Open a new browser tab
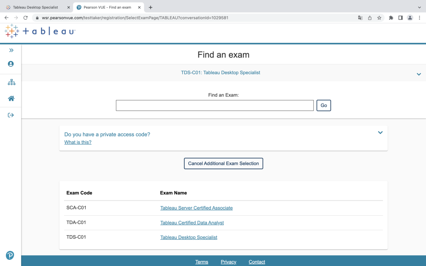This screenshot has height=266, width=426. tap(151, 7)
